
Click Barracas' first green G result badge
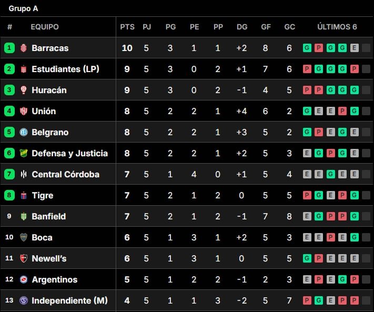(307, 48)
